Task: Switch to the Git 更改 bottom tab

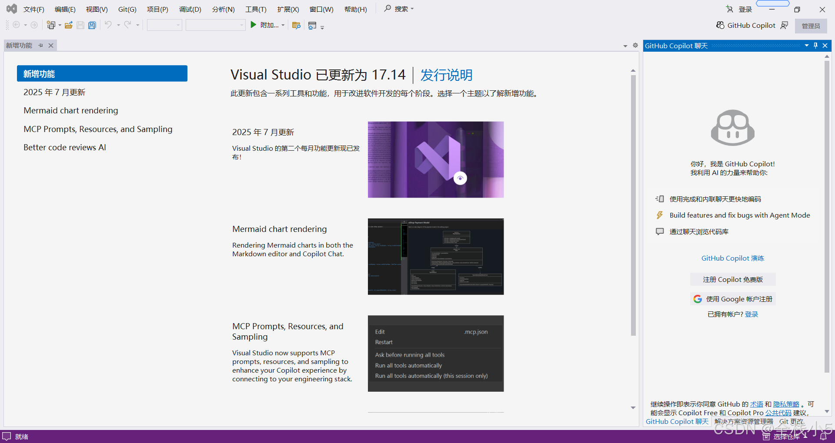Action: click(792, 421)
